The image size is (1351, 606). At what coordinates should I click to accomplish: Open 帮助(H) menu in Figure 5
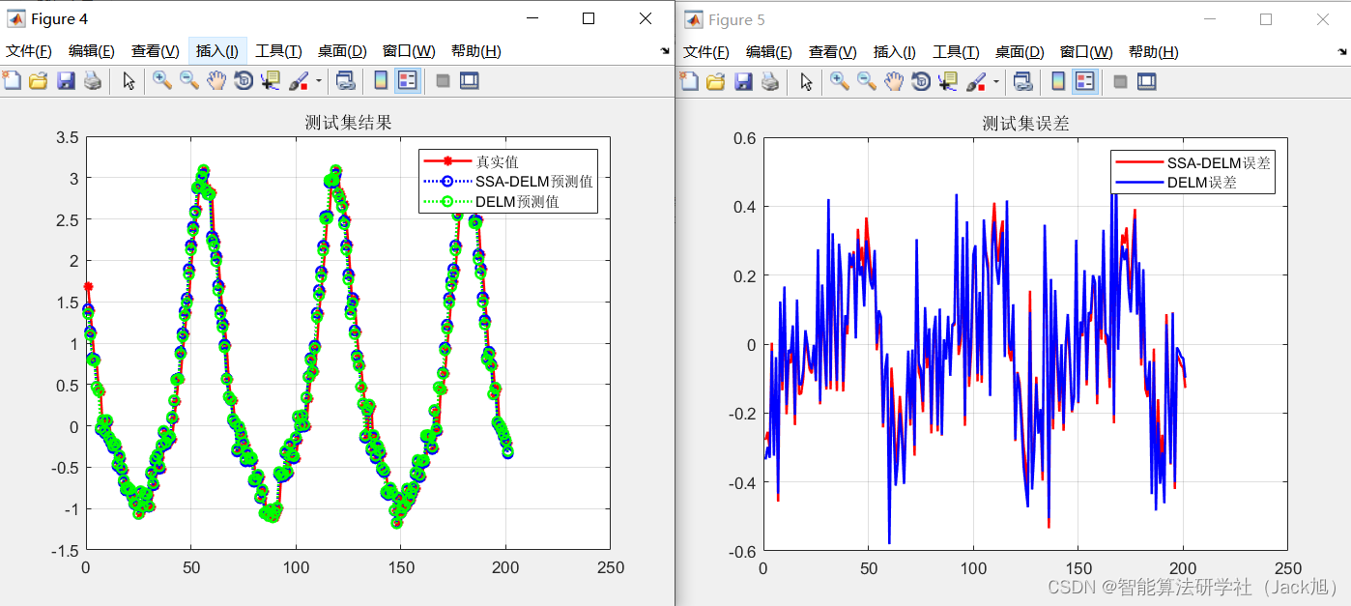point(1154,51)
